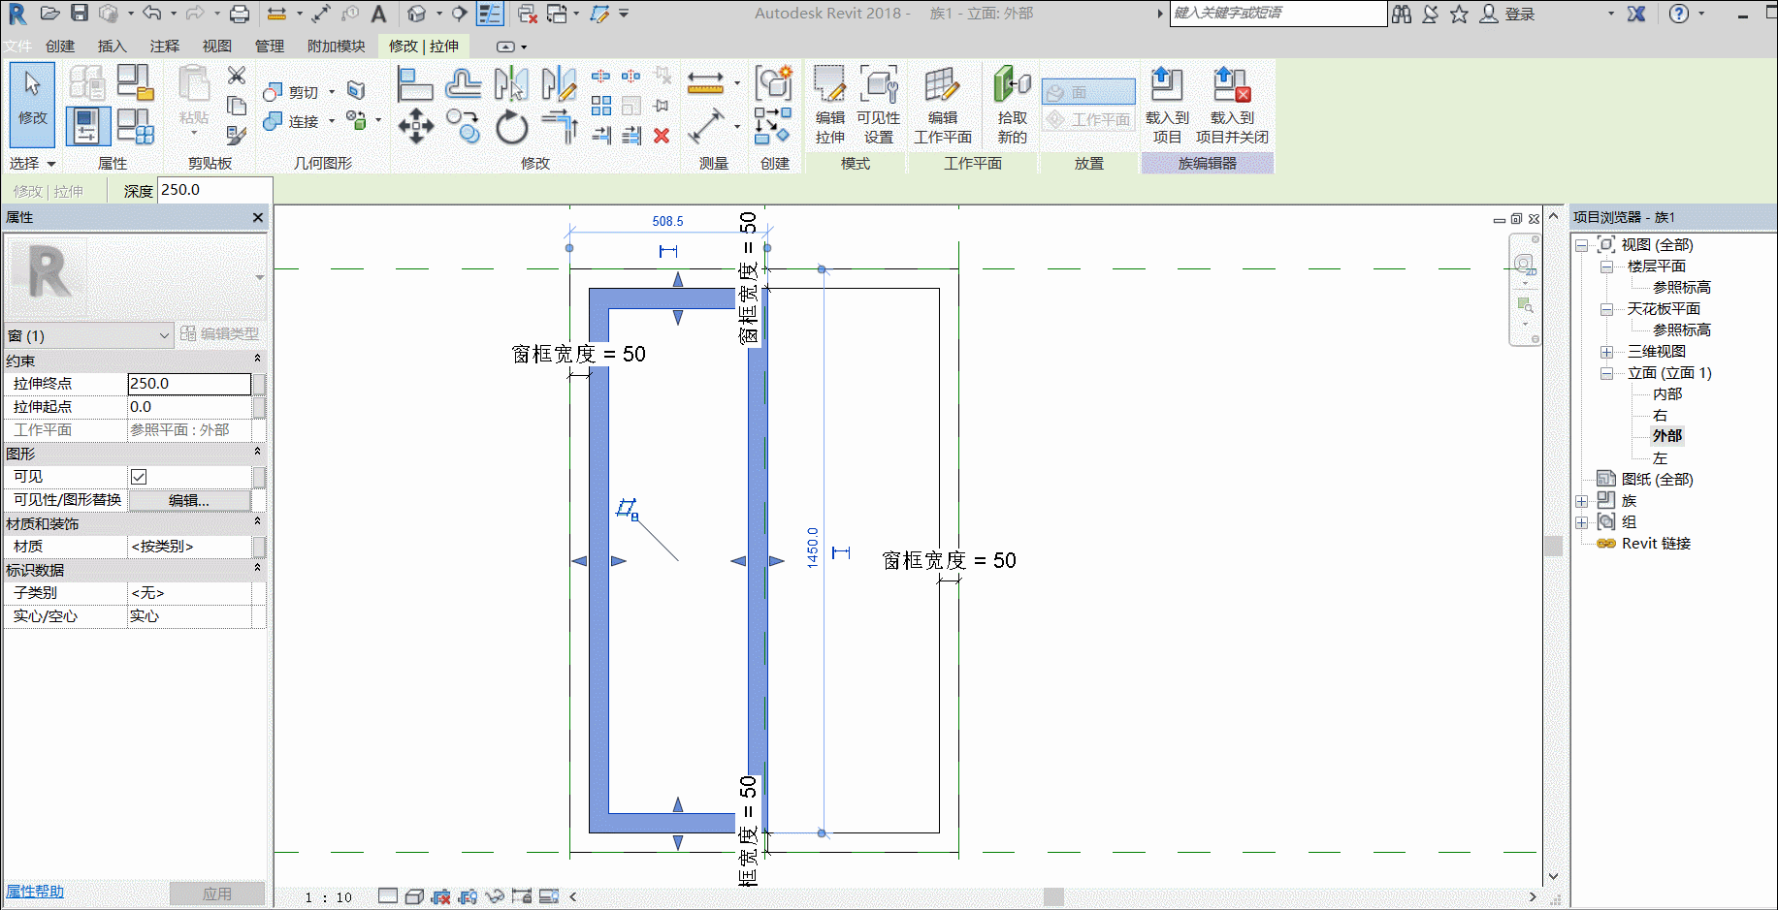Click 编辑拉伸 (Edit Extrusion) button
1778x910 pixels.
coord(829,106)
